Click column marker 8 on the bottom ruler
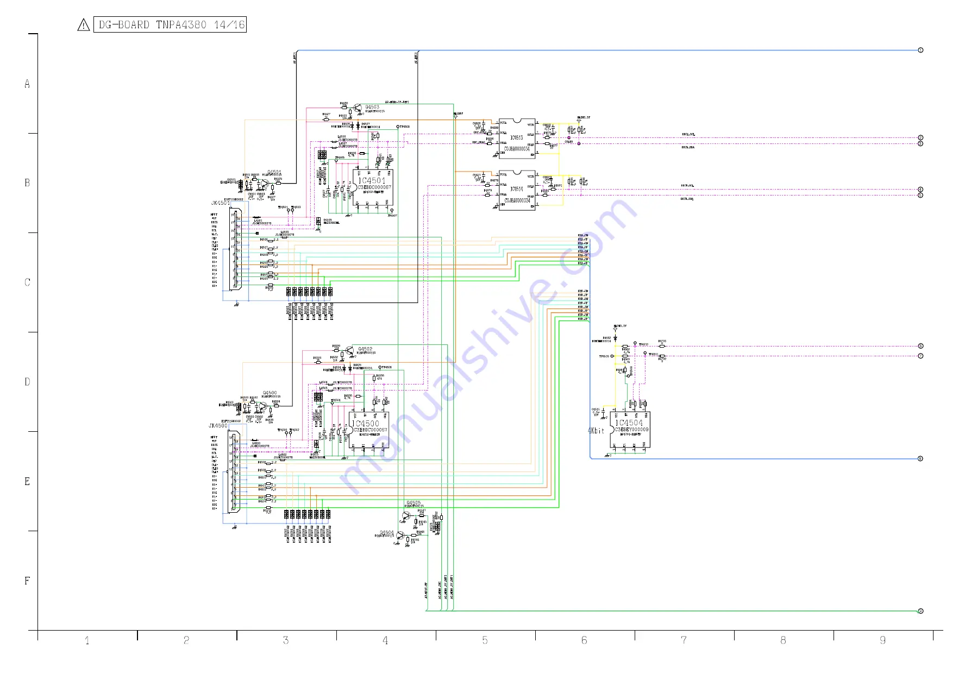The width and height of the screenshot is (971, 686). click(x=783, y=640)
